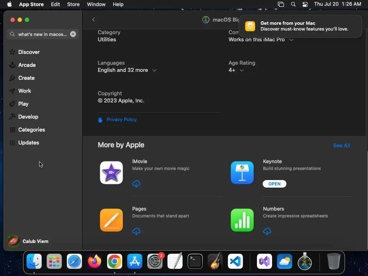Click the Keynote app icon
Image resolution: width=368 pixels, height=276 pixels.
pyautogui.click(x=242, y=172)
